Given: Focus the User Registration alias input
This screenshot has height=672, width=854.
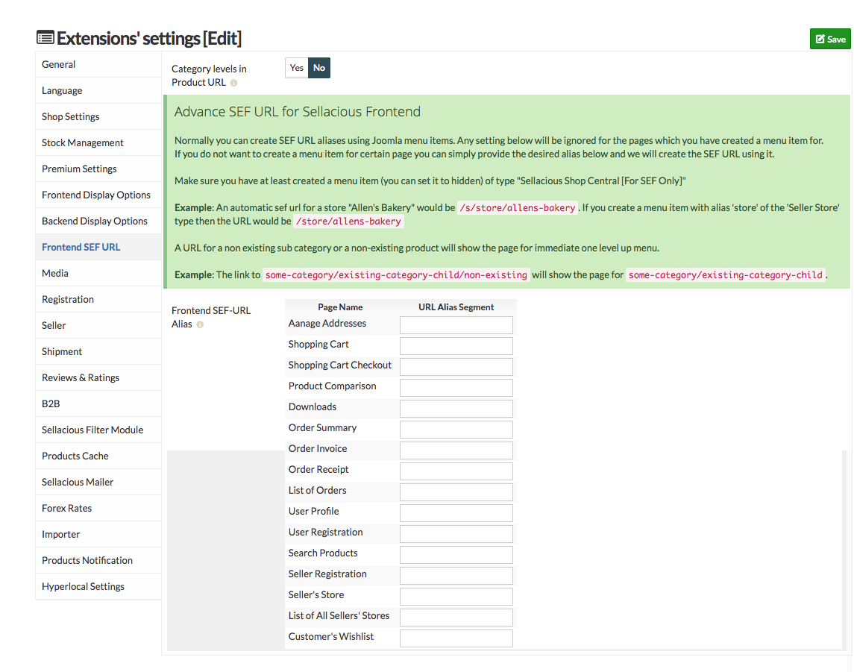Looking at the screenshot, I should point(456,534).
